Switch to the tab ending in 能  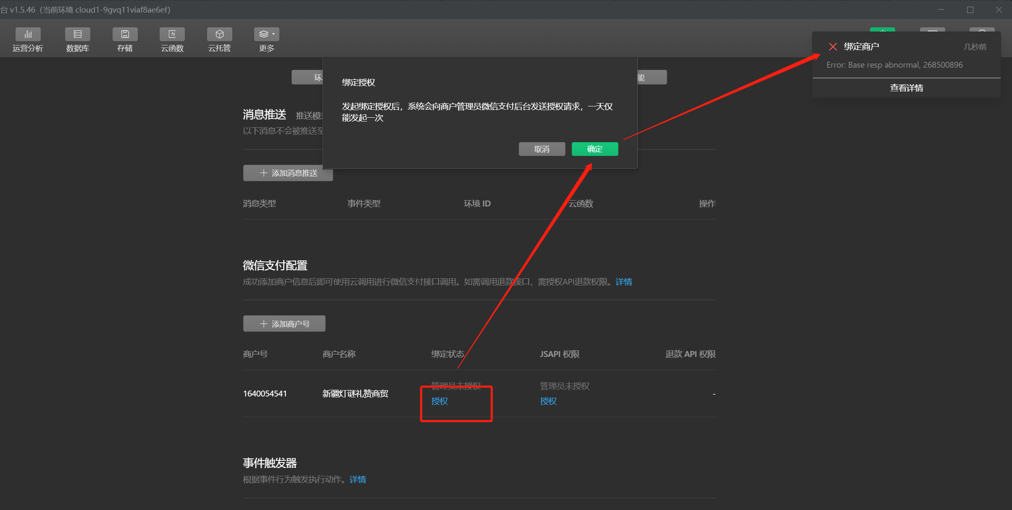(x=652, y=77)
